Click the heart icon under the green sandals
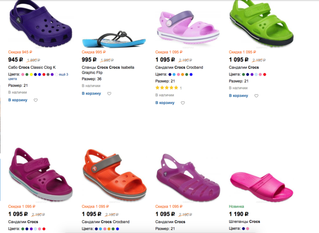This screenshot has width=319, height=233. click(256, 96)
